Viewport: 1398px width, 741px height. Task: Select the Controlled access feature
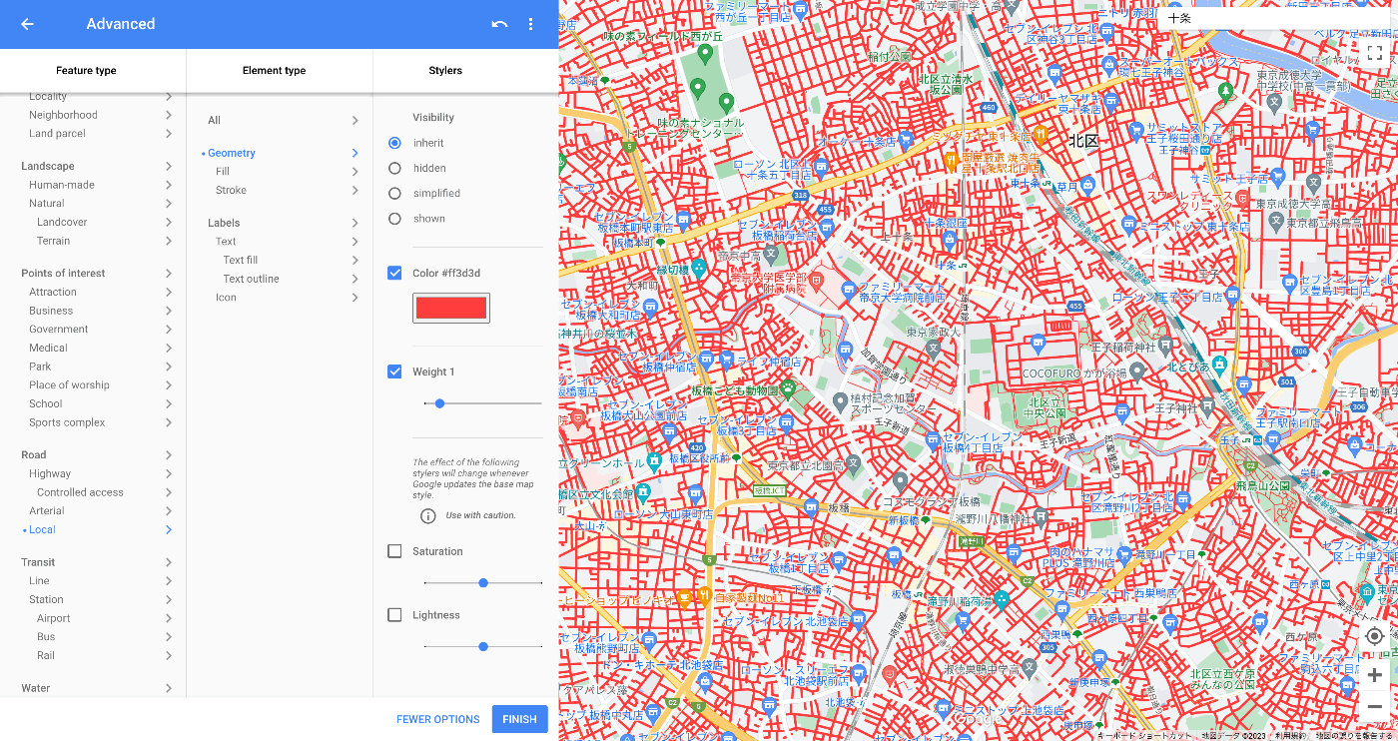(80, 492)
